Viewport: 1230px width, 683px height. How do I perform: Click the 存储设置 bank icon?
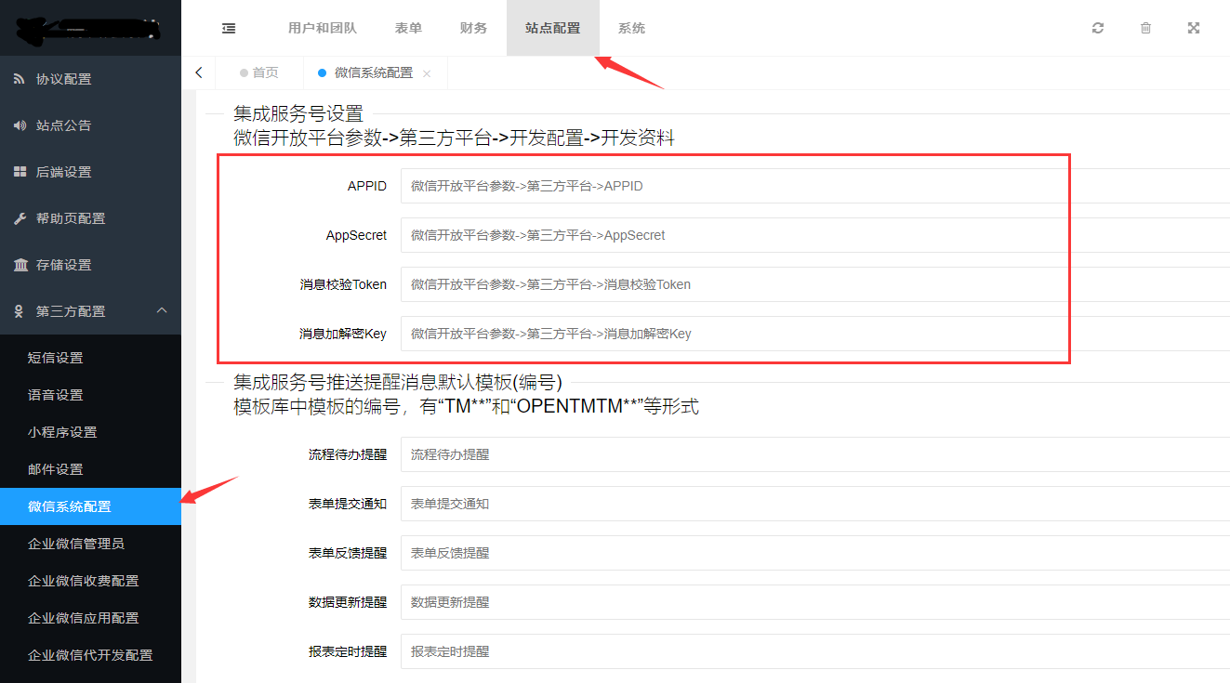coord(20,266)
